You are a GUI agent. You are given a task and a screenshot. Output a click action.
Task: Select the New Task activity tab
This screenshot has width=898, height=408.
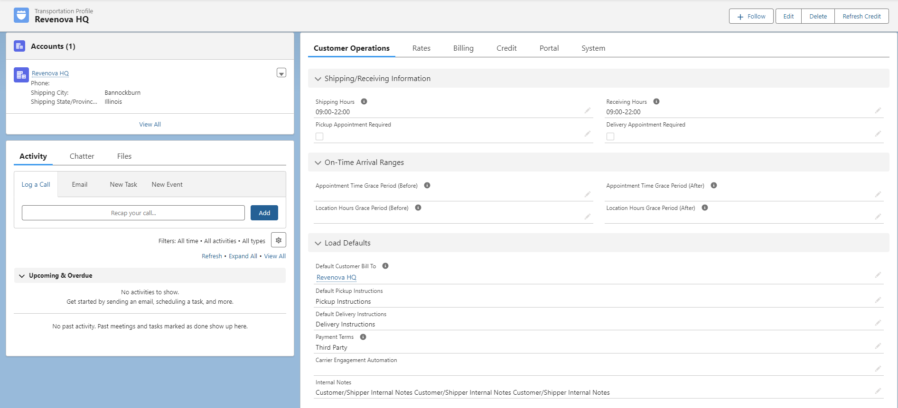coord(123,184)
